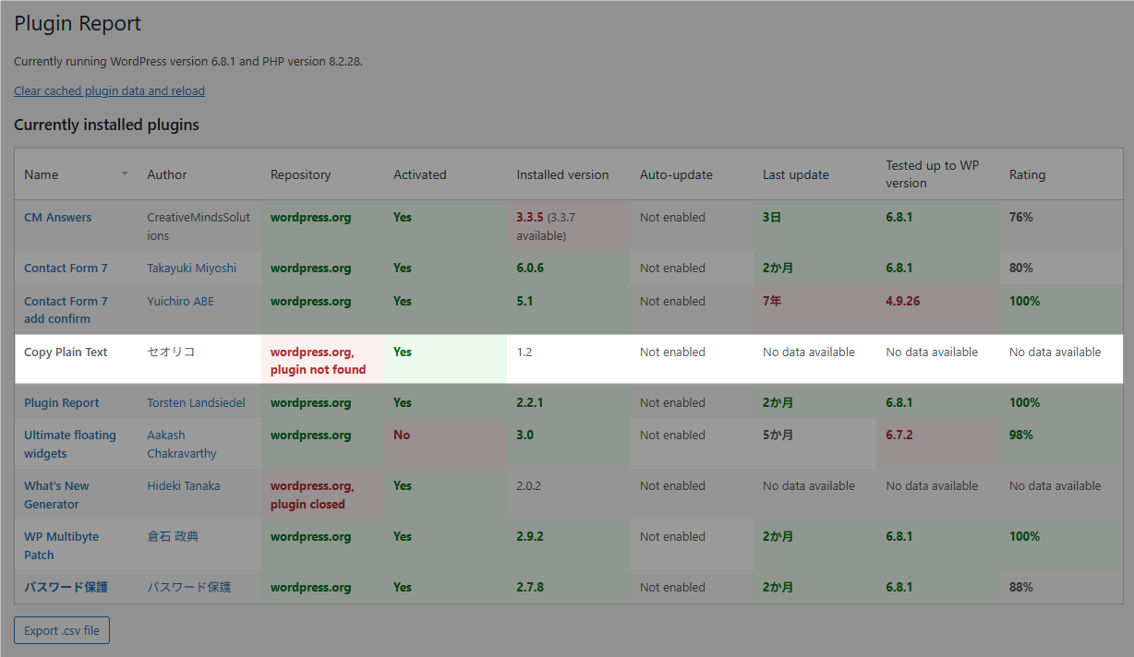Open author 倉石 政典 link

click(x=173, y=536)
